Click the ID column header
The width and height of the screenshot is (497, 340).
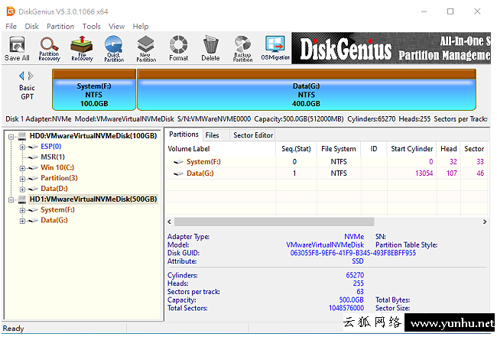[374, 149]
